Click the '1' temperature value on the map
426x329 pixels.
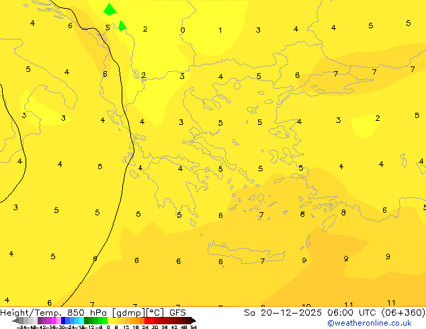pyautogui.click(x=220, y=30)
